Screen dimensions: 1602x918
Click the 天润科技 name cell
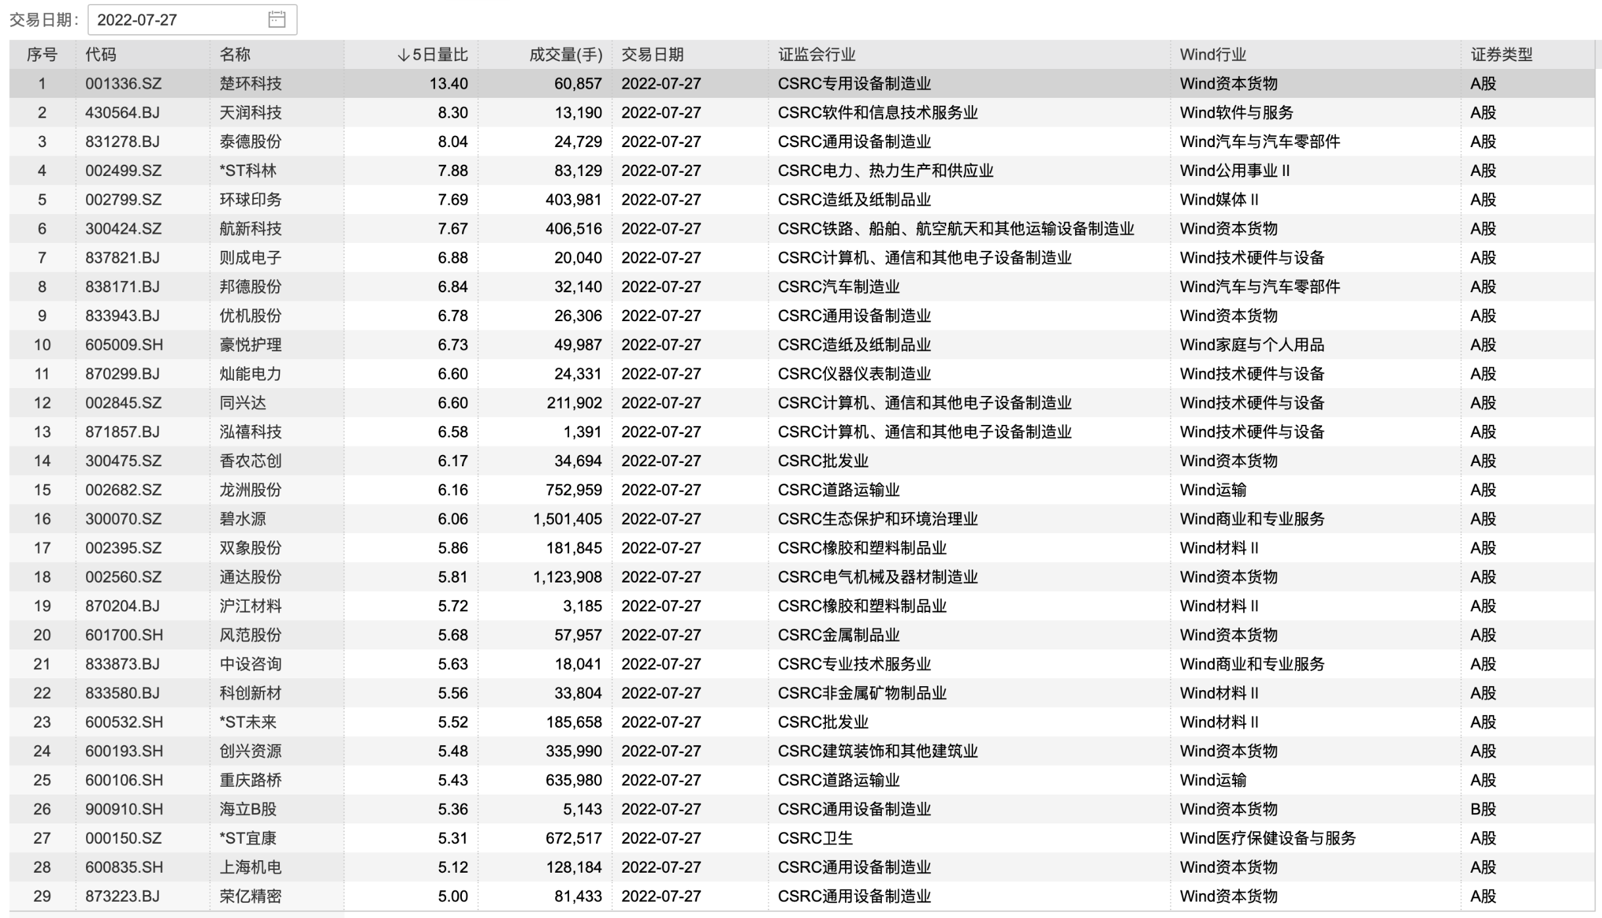click(x=250, y=113)
